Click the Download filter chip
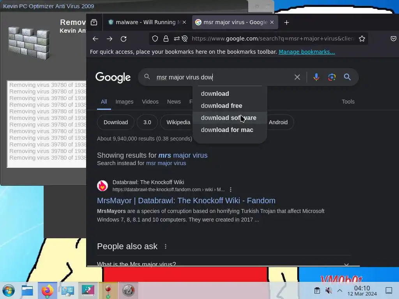This screenshot has height=299, width=399. pyautogui.click(x=115, y=122)
